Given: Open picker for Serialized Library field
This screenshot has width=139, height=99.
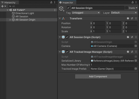Looking at the screenshot, I should pyautogui.click(x=136, y=61).
